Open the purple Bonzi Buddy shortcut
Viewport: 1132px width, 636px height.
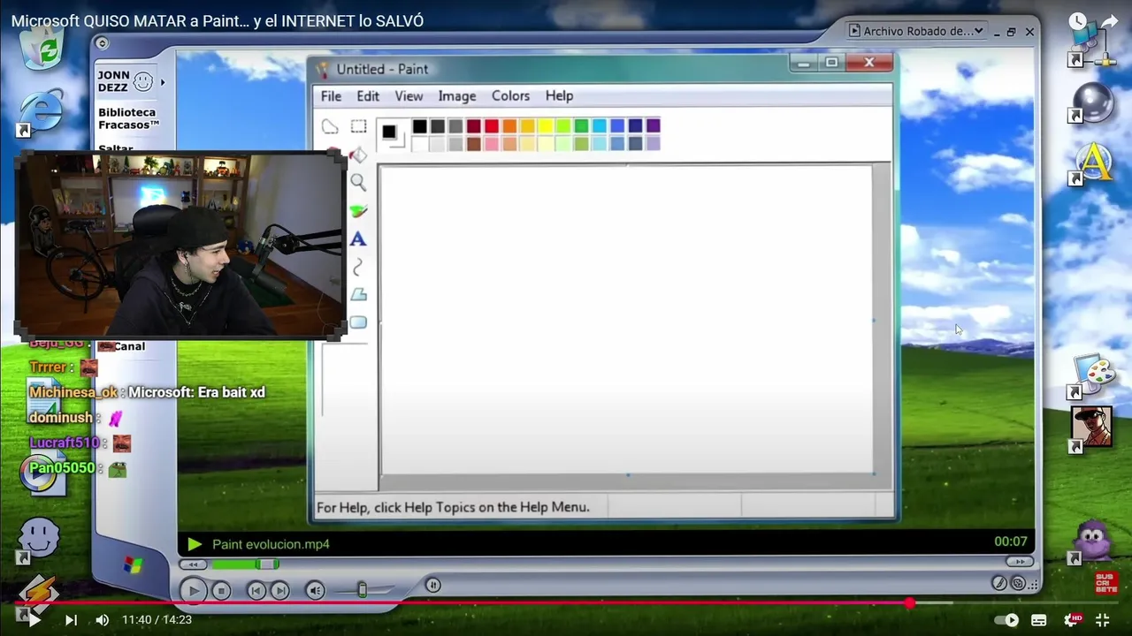click(x=1091, y=541)
